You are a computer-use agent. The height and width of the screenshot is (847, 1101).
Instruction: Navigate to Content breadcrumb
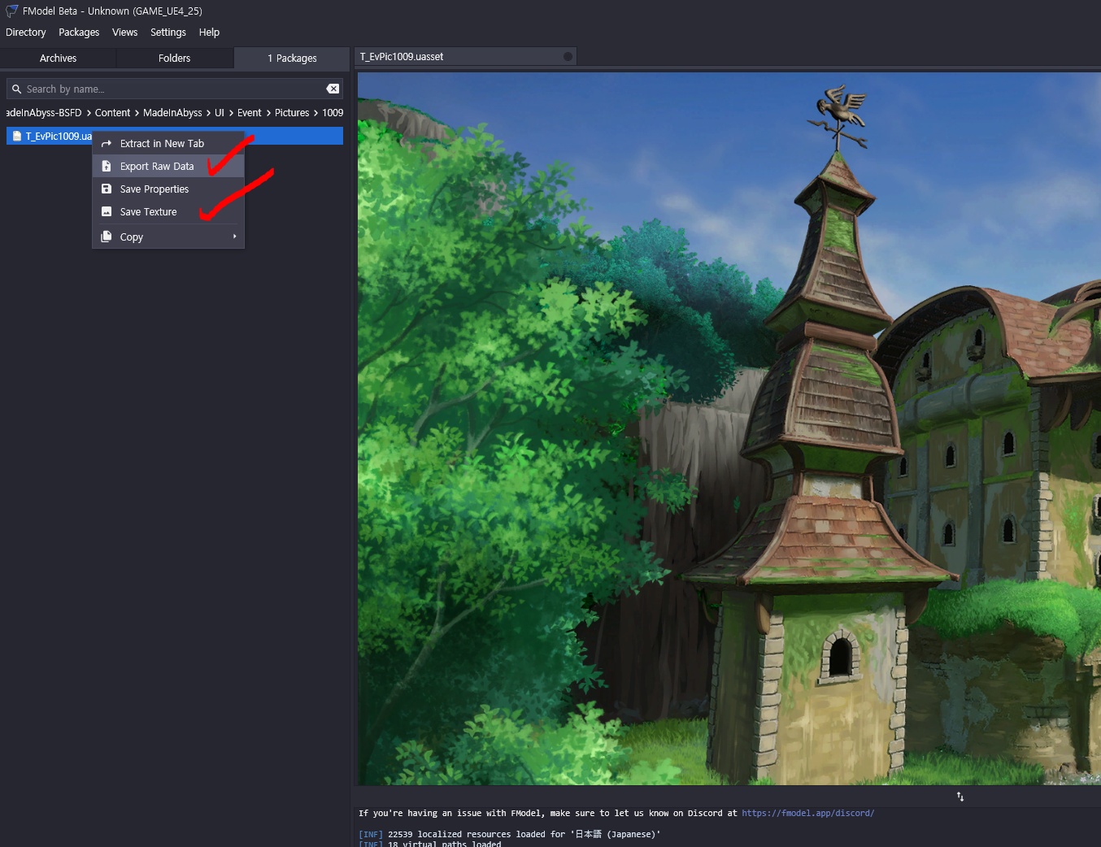click(x=112, y=113)
